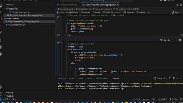Open run options dropdown for first cell

coord(60,17)
